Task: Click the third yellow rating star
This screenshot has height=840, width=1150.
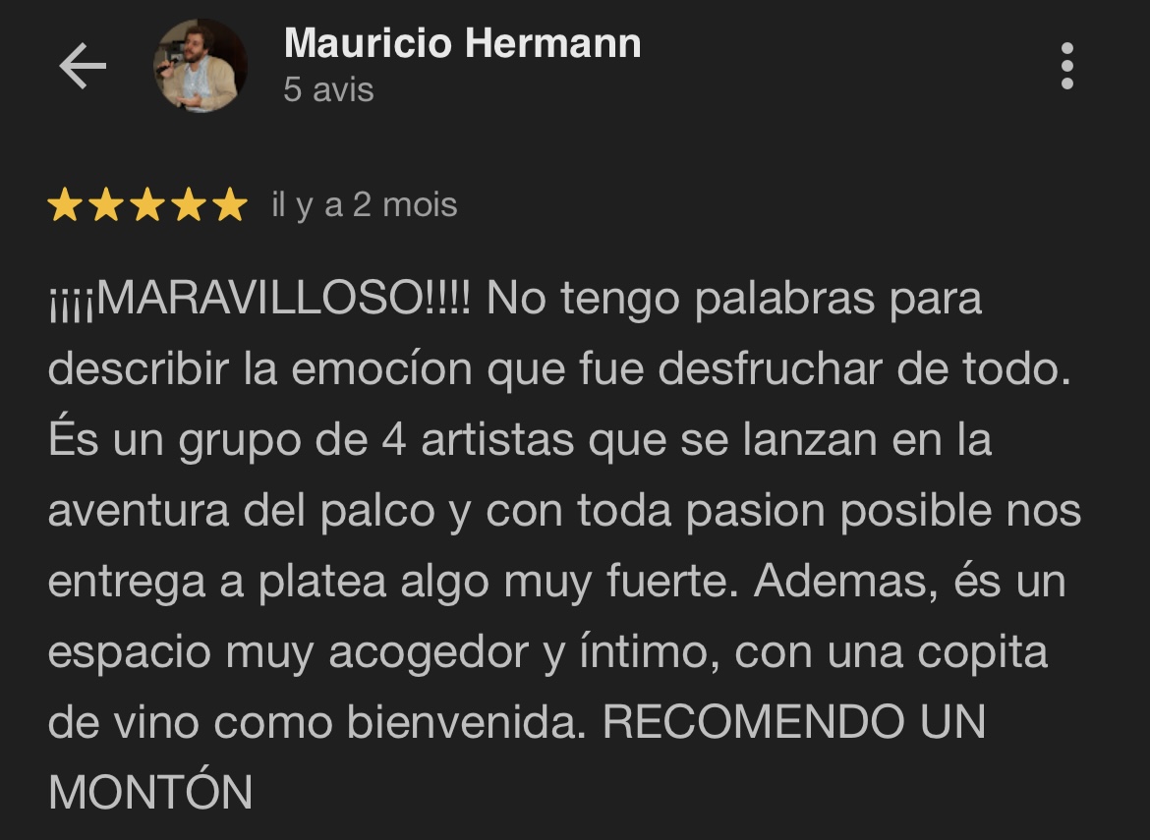Action: pos(147,204)
